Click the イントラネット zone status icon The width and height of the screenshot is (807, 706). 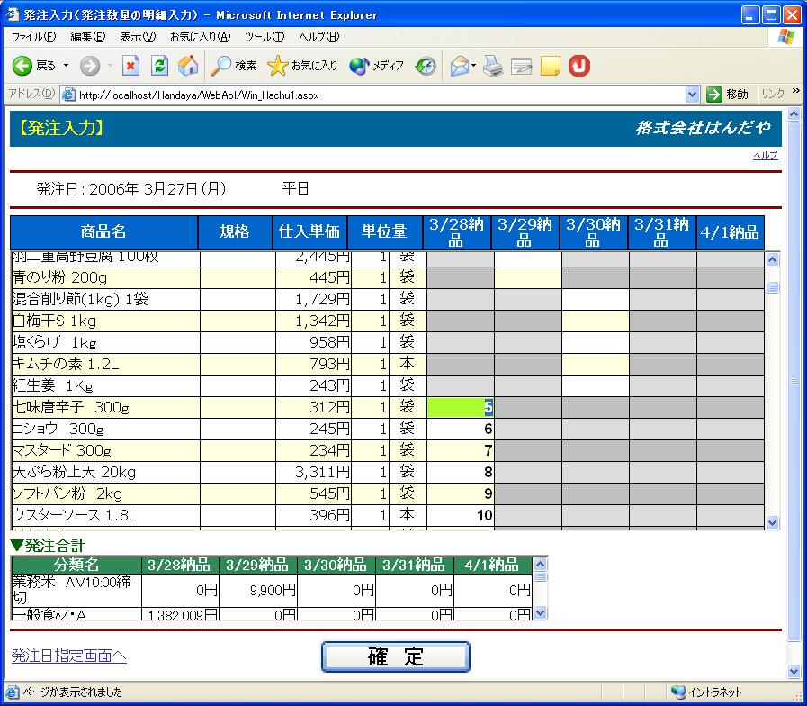pyautogui.click(x=679, y=692)
